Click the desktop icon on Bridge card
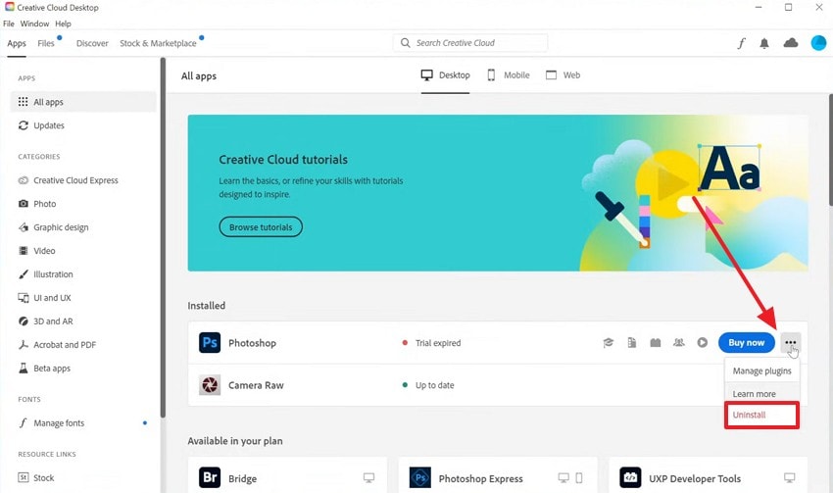The height and width of the screenshot is (493, 833). [x=368, y=478]
